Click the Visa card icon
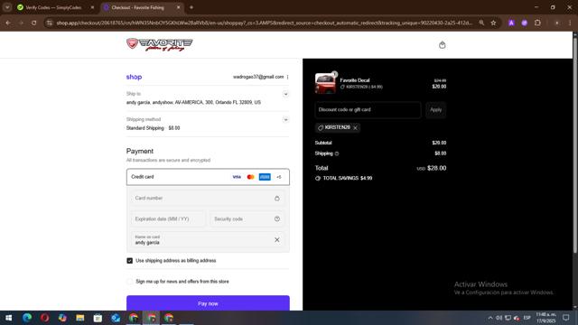The image size is (578, 325). [237, 177]
